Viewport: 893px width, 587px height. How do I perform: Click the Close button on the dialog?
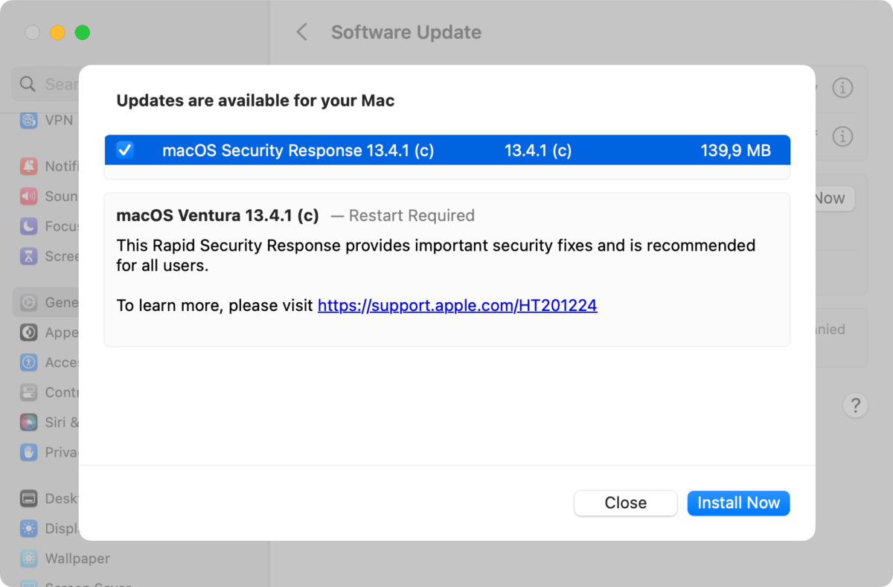625,503
